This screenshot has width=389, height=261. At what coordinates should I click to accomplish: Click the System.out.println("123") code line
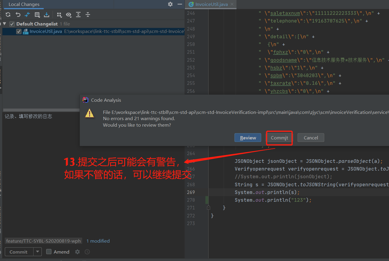pyautogui.click(x=273, y=200)
